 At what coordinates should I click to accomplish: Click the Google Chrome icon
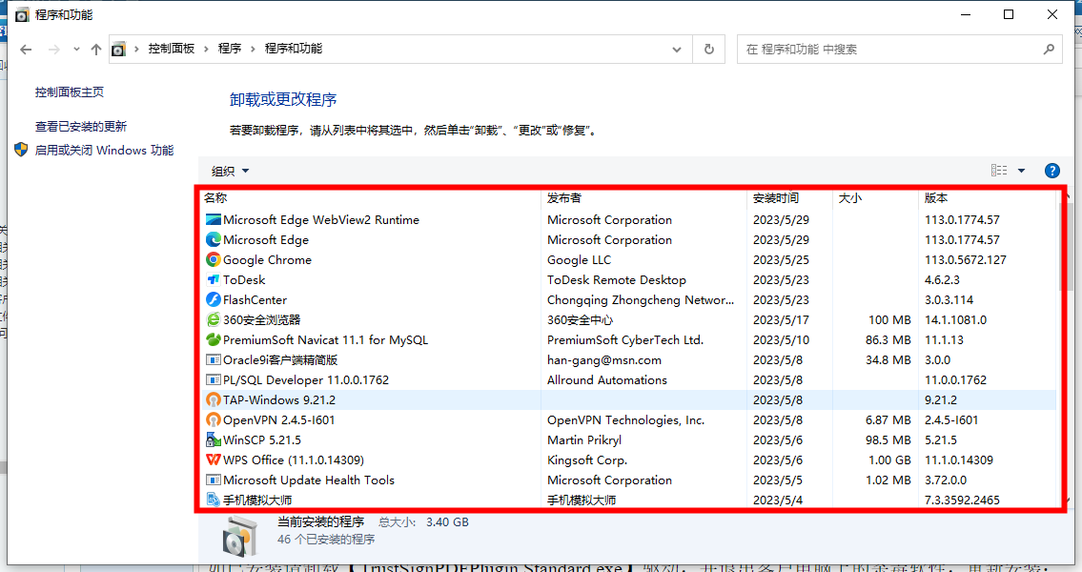click(x=214, y=260)
